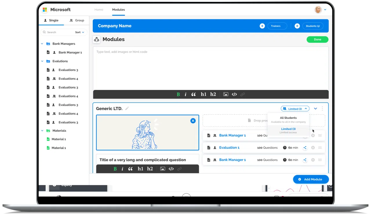Open the Evaluation 1 link
The width and height of the screenshot is (371, 214).
tap(229, 148)
